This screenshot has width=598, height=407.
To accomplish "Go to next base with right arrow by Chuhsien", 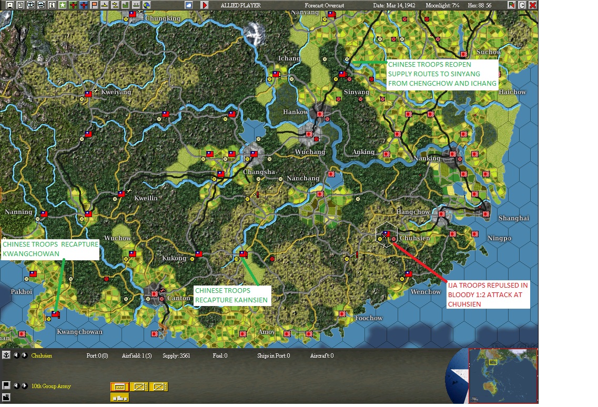I will click(24, 355).
